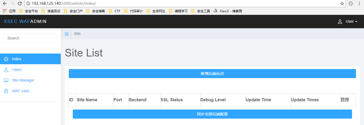Click the Site List heading

[x=84, y=53]
